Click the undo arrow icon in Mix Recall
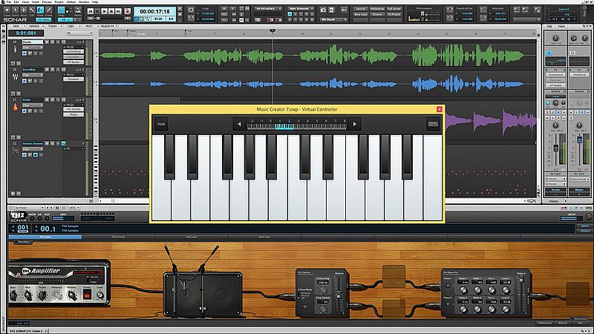594x334 pixels. coord(344,10)
